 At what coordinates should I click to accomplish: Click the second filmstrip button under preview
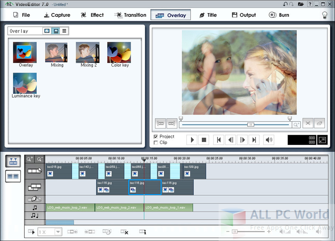coord(172,123)
